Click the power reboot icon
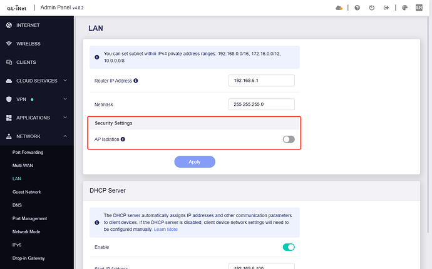This screenshot has width=432, height=269. [x=372, y=8]
